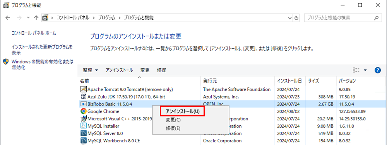Expand the address bar history dropdown
The height and width of the screenshot is (145, 387).
(x=290, y=18)
